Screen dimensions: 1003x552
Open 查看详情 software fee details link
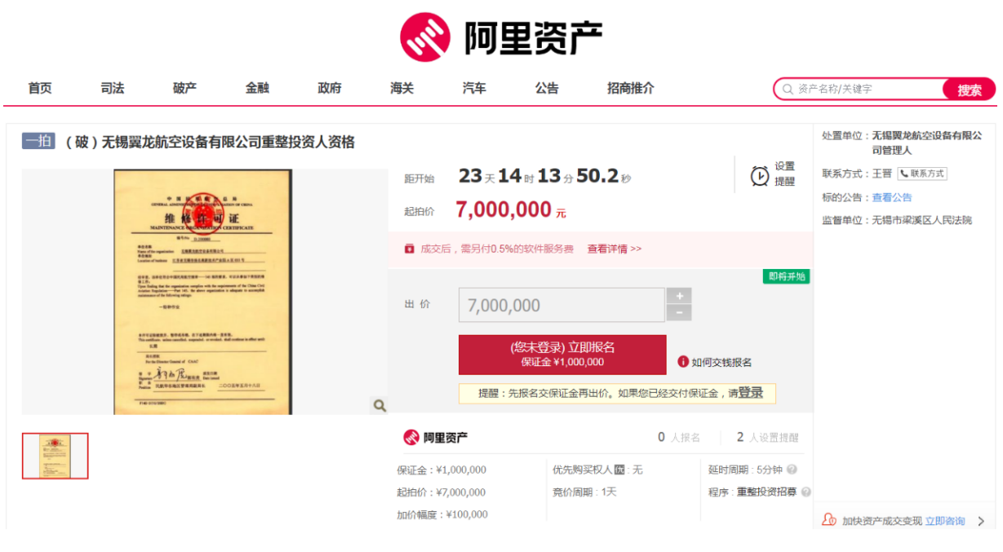[x=614, y=249]
